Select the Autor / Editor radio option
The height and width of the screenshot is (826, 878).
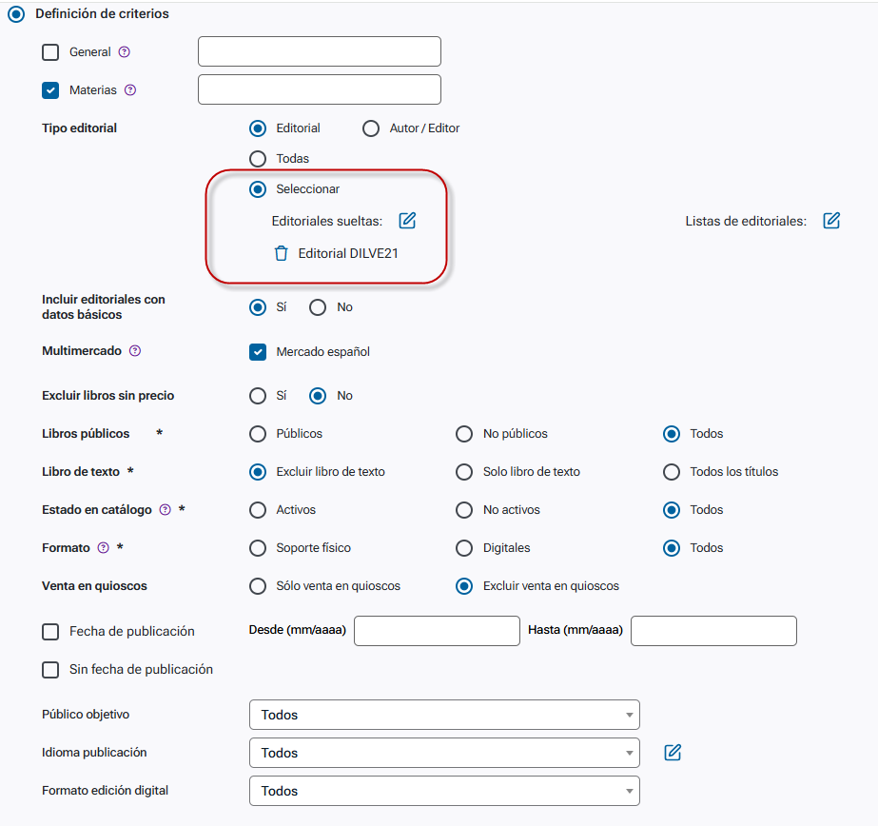[371, 128]
